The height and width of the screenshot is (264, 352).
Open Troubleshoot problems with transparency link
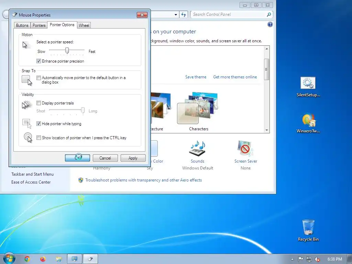click(143, 180)
